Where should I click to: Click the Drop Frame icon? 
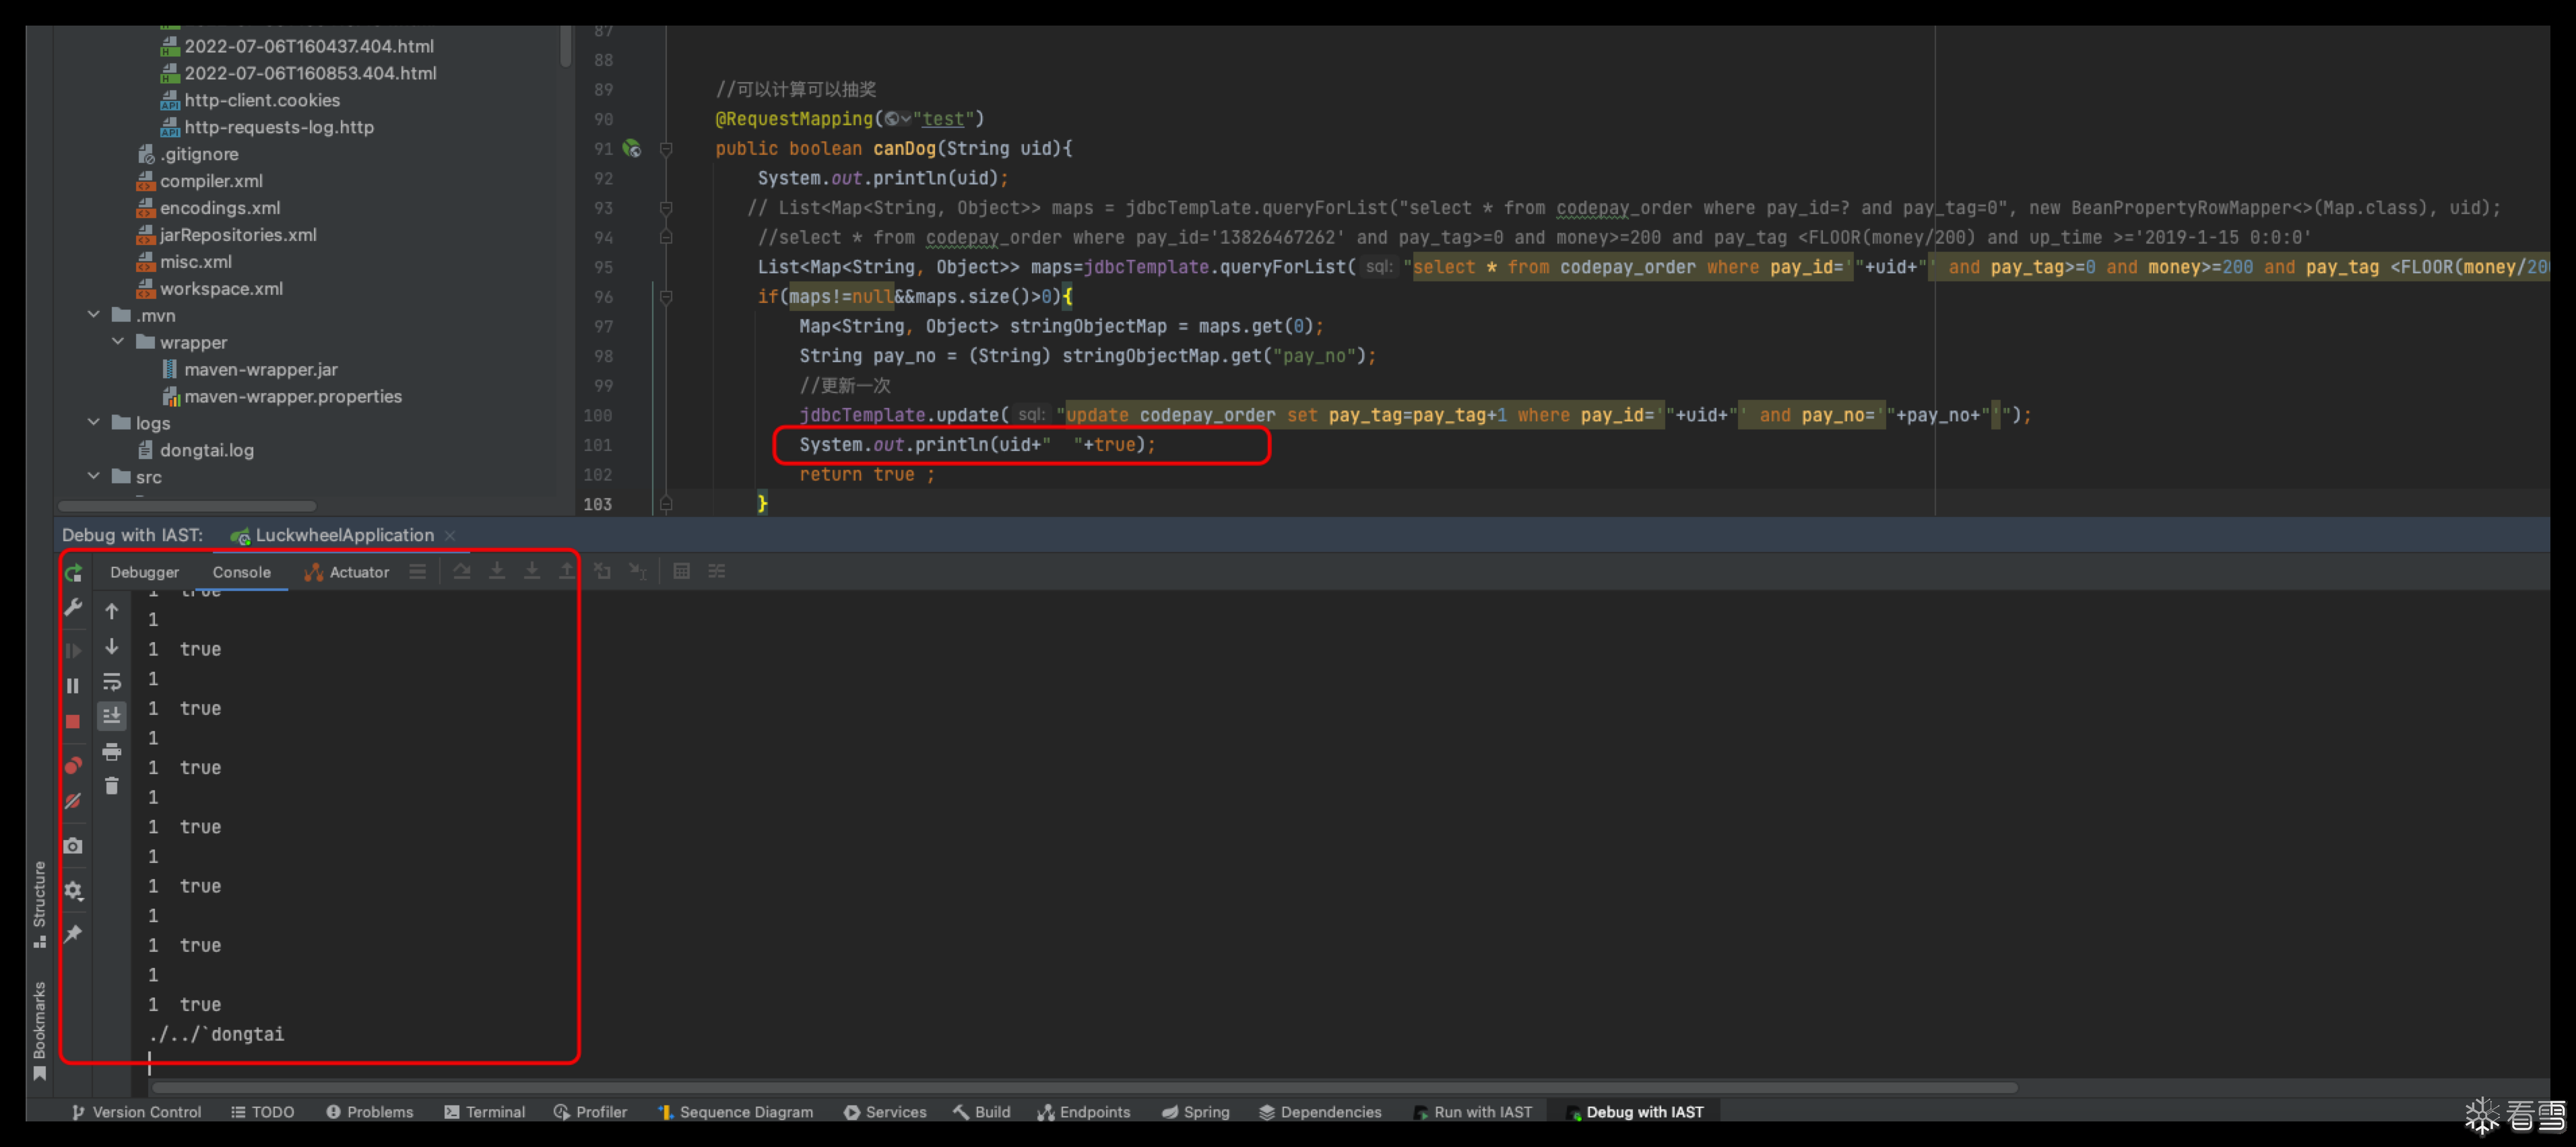click(x=602, y=571)
